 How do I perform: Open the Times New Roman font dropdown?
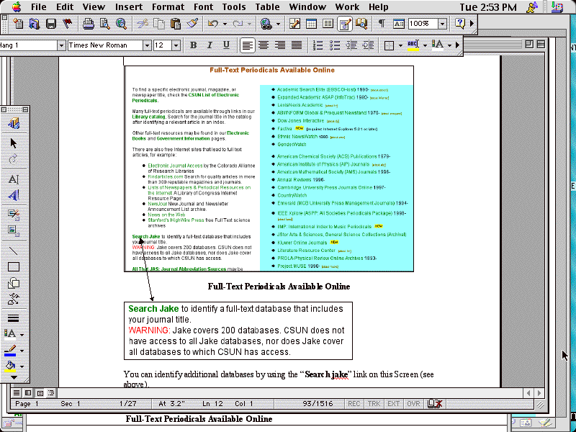tap(147, 45)
